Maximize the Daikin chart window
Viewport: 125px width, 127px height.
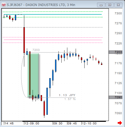tap(110, 5)
